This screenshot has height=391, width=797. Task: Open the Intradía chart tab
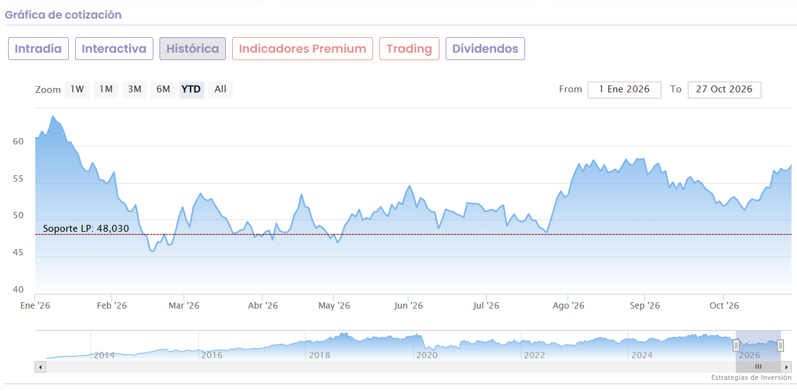38,49
